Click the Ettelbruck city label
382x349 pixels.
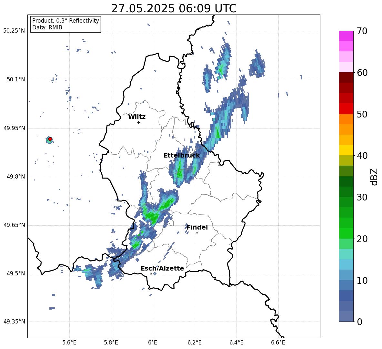tap(182, 156)
